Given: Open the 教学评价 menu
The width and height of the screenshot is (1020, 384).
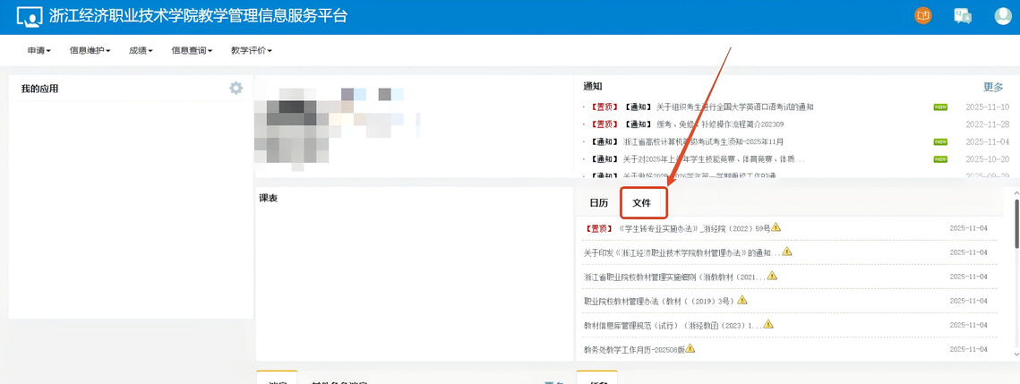Looking at the screenshot, I should point(251,51).
